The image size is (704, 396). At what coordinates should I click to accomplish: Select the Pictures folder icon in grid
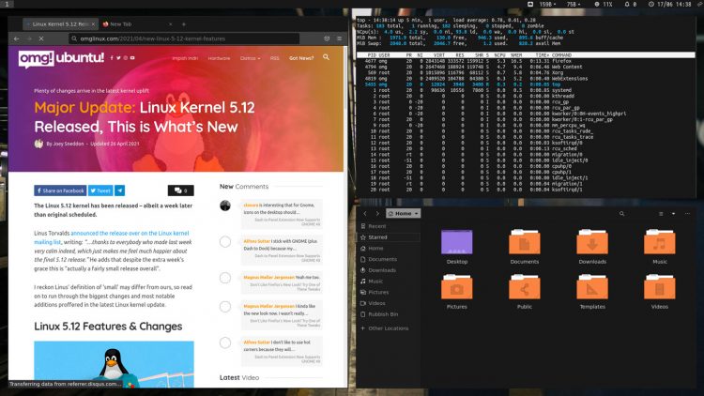pos(456,287)
